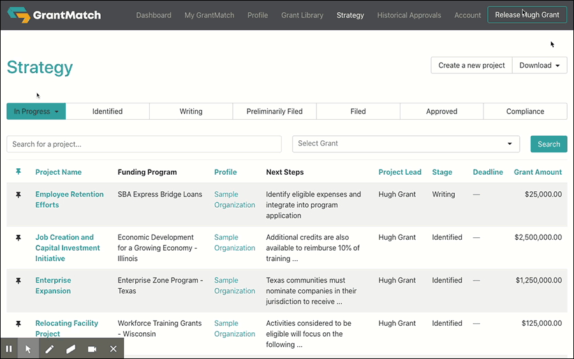
Task: Toggle pin for Enterprise Expansion row
Action: click(x=18, y=281)
